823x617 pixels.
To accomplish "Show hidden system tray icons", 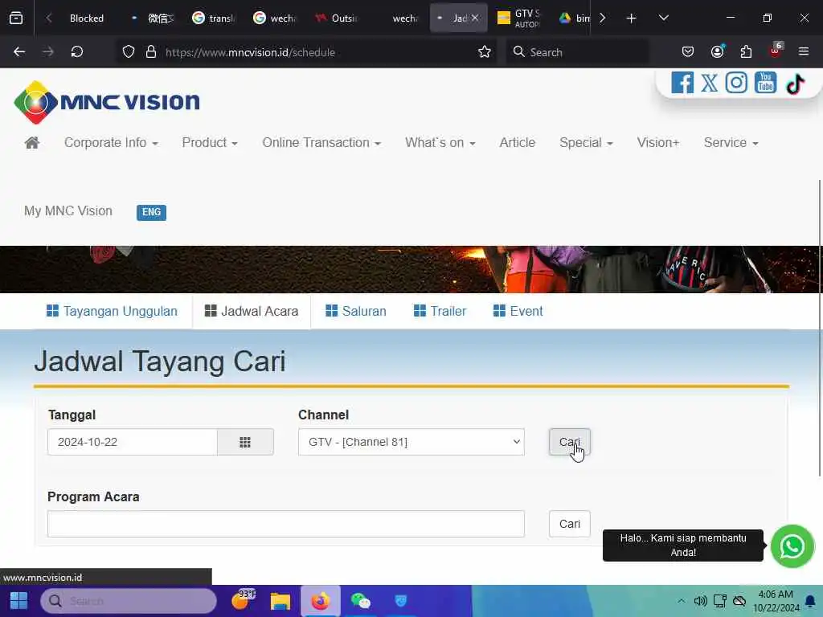I will (681, 601).
